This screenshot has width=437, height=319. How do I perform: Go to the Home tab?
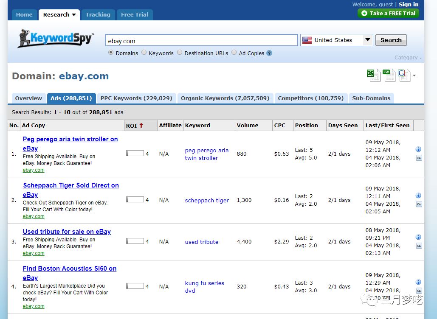tap(24, 15)
